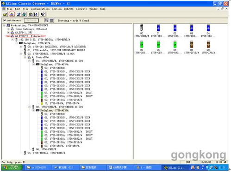Toggle the Autobrowse checkbox
Viewport: 231px width, 172px height.
[5, 20]
